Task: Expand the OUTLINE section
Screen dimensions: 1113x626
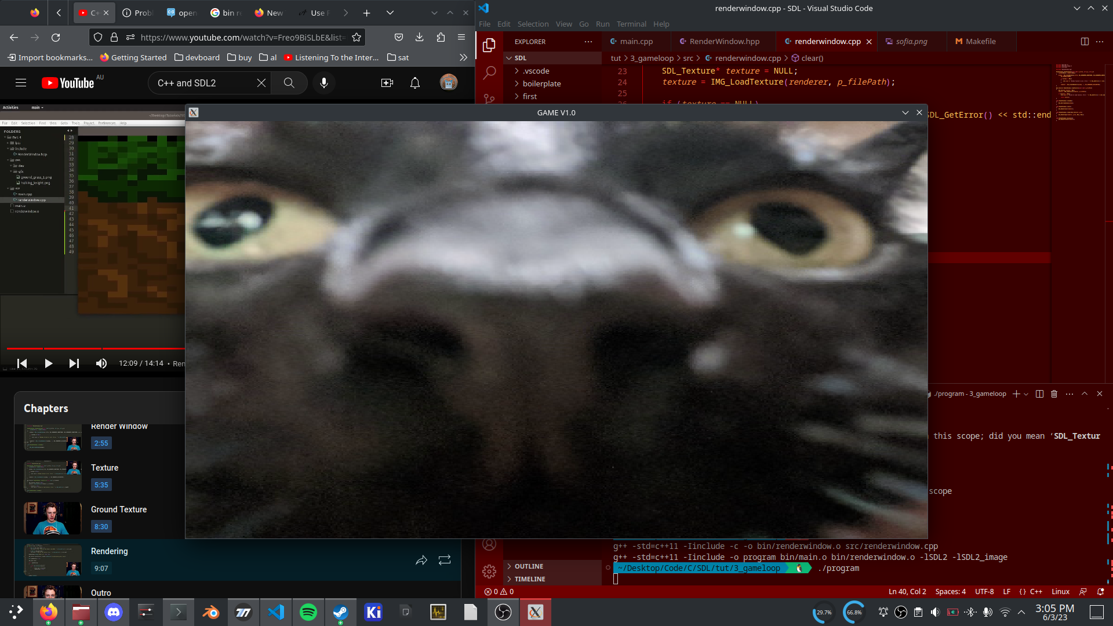Action: click(x=529, y=566)
